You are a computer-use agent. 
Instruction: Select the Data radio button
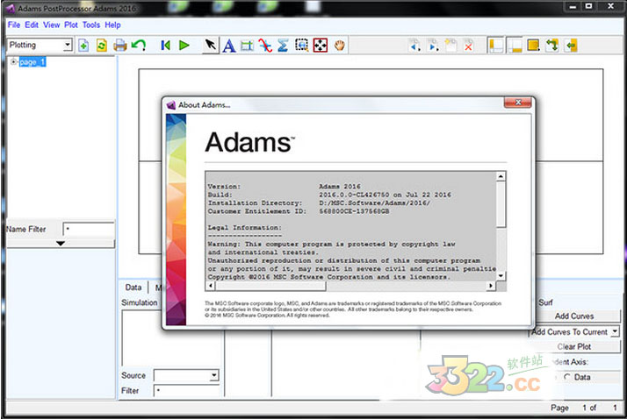click(567, 377)
